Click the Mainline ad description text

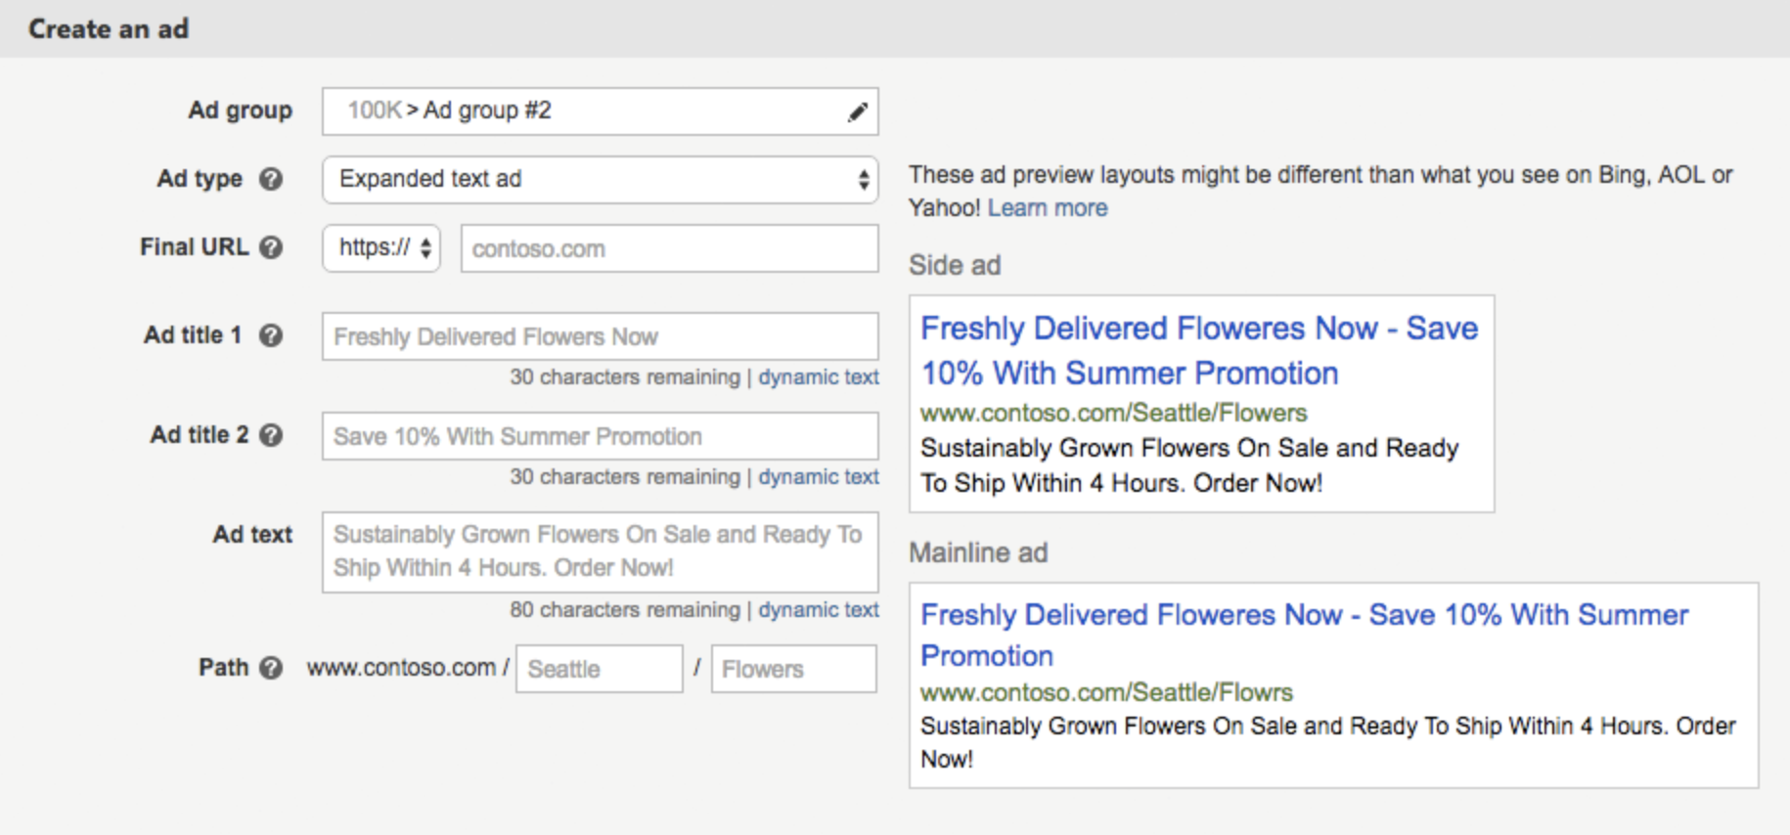point(1327,742)
